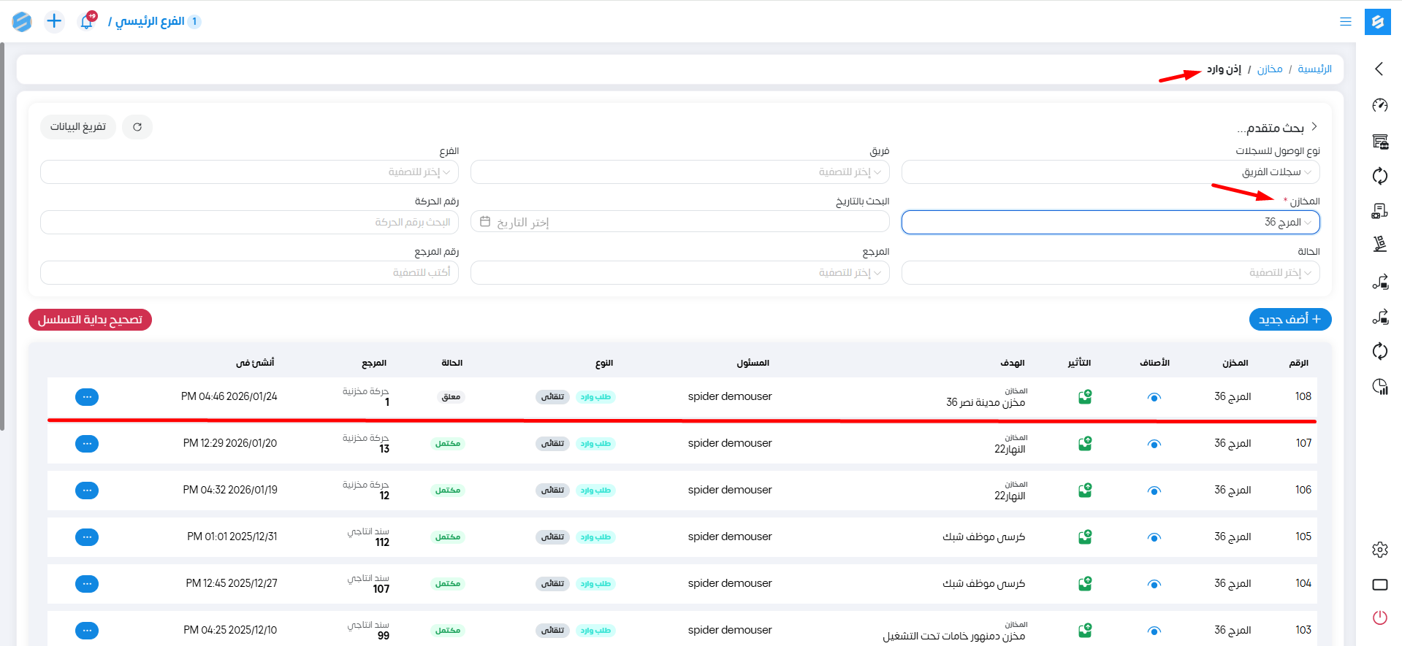Click the warehouse store icon in sidebar
This screenshot has width=1402, height=646.
tap(1379, 141)
